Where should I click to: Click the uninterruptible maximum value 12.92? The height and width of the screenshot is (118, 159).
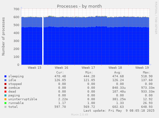tap(148, 99)
